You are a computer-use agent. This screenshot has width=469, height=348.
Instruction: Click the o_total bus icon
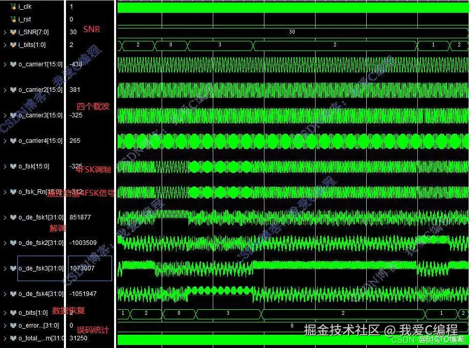(x=13, y=338)
